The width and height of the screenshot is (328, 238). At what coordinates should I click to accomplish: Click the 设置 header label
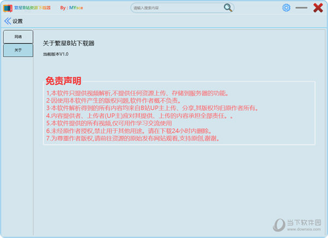17,21
